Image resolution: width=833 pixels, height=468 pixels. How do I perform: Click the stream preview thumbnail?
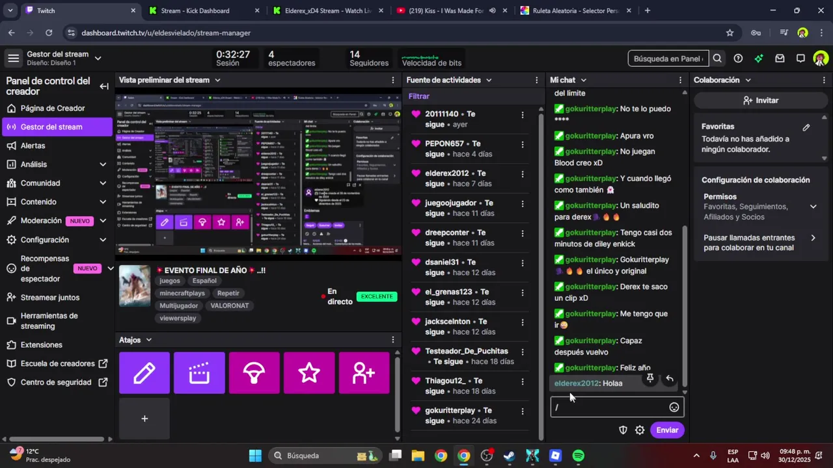[x=258, y=175]
